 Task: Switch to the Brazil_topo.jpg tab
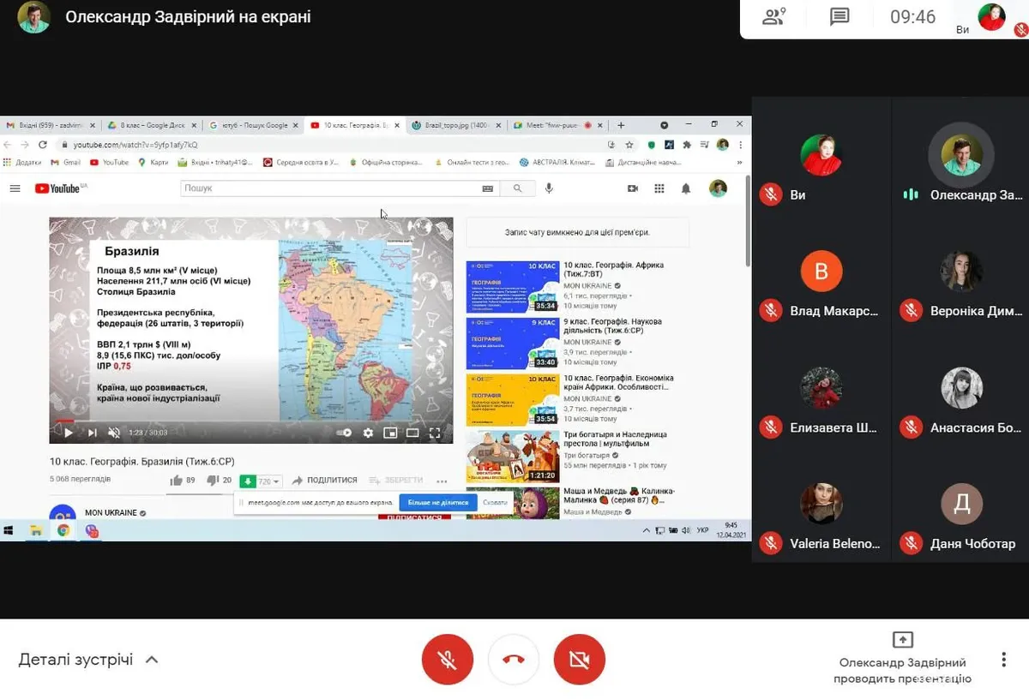[458, 125]
